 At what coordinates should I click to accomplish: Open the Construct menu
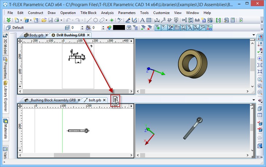pos(35,13)
